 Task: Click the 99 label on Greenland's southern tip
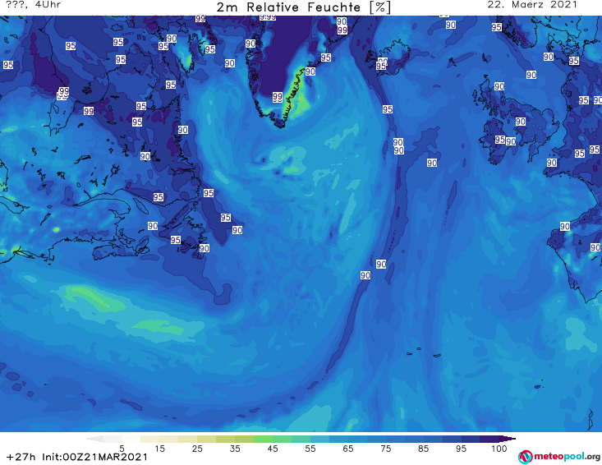click(278, 97)
